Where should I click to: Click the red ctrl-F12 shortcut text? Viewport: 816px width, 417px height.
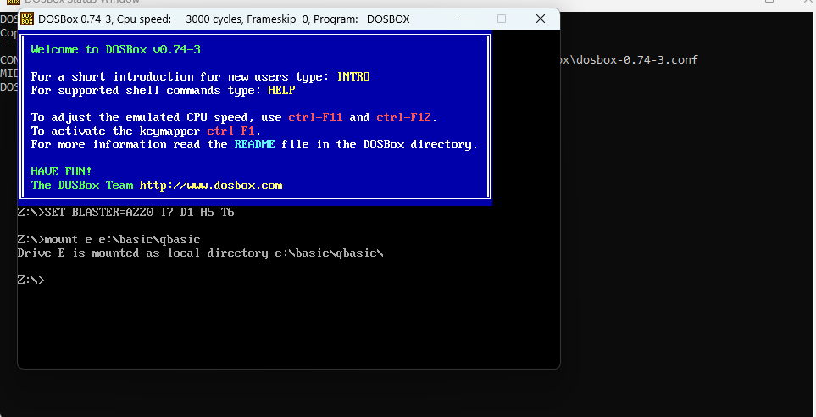(404, 117)
